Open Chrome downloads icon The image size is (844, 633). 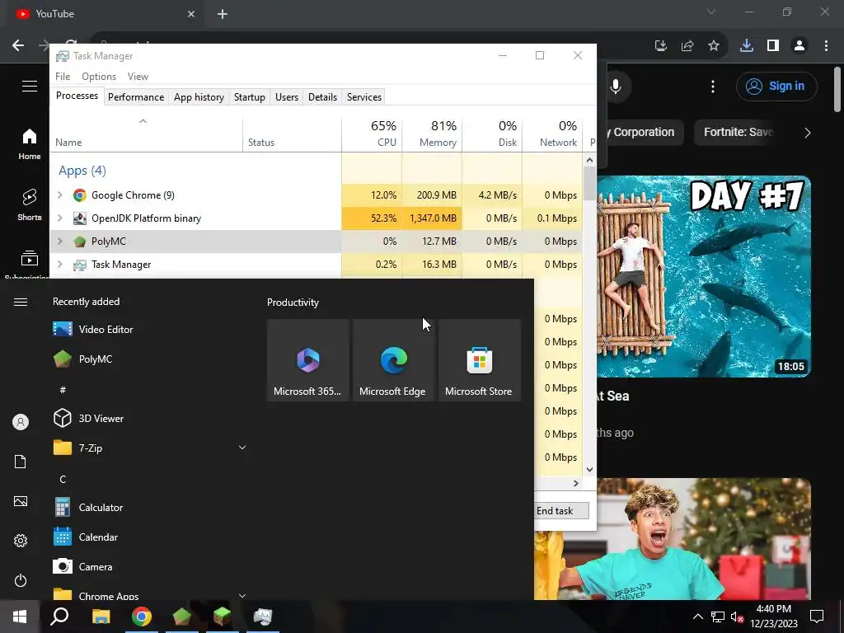747,46
